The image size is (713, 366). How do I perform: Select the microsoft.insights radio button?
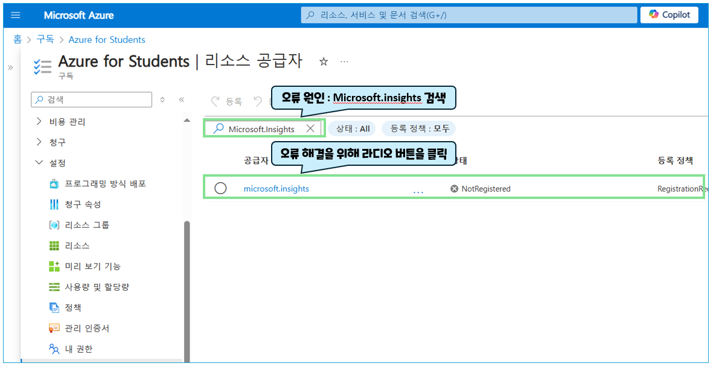tap(220, 188)
